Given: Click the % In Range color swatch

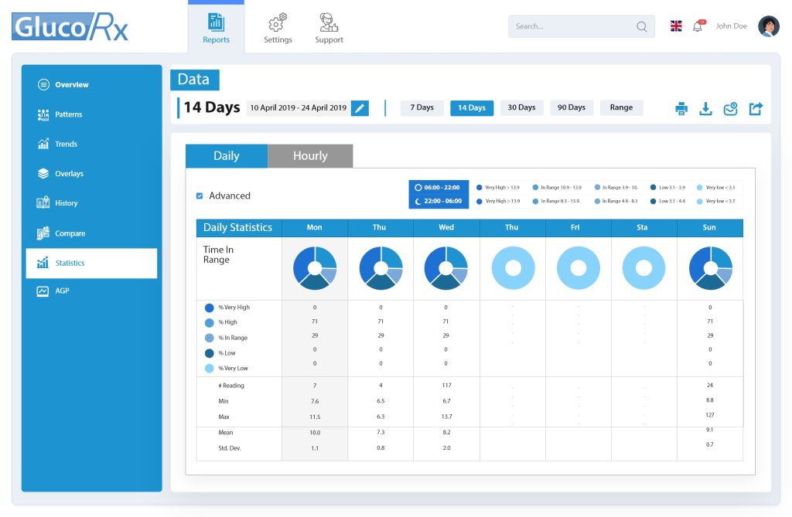Looking at the screenshot, I should [209, 338].
